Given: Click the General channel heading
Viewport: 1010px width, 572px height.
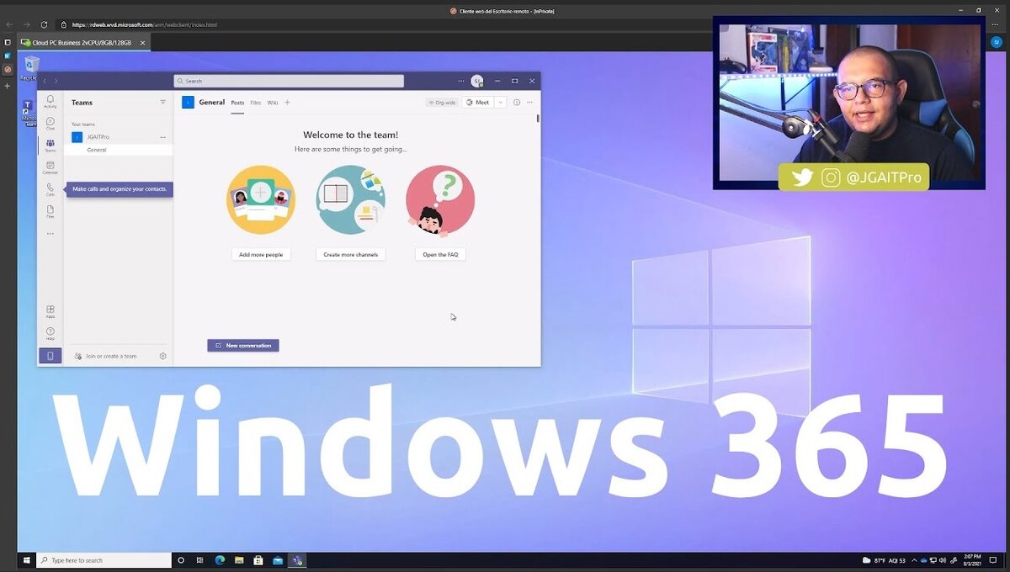Looking at the screenshot, I should tap(212, 103).
